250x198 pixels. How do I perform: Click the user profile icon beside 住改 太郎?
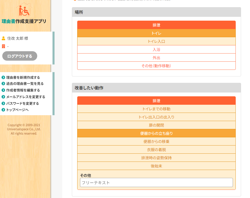point(4,38)
